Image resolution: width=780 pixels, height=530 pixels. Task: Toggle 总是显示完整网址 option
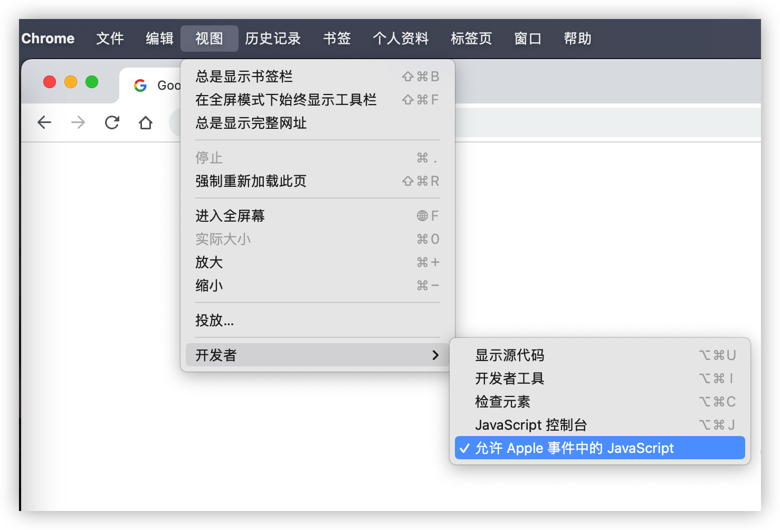click(317, 123)
